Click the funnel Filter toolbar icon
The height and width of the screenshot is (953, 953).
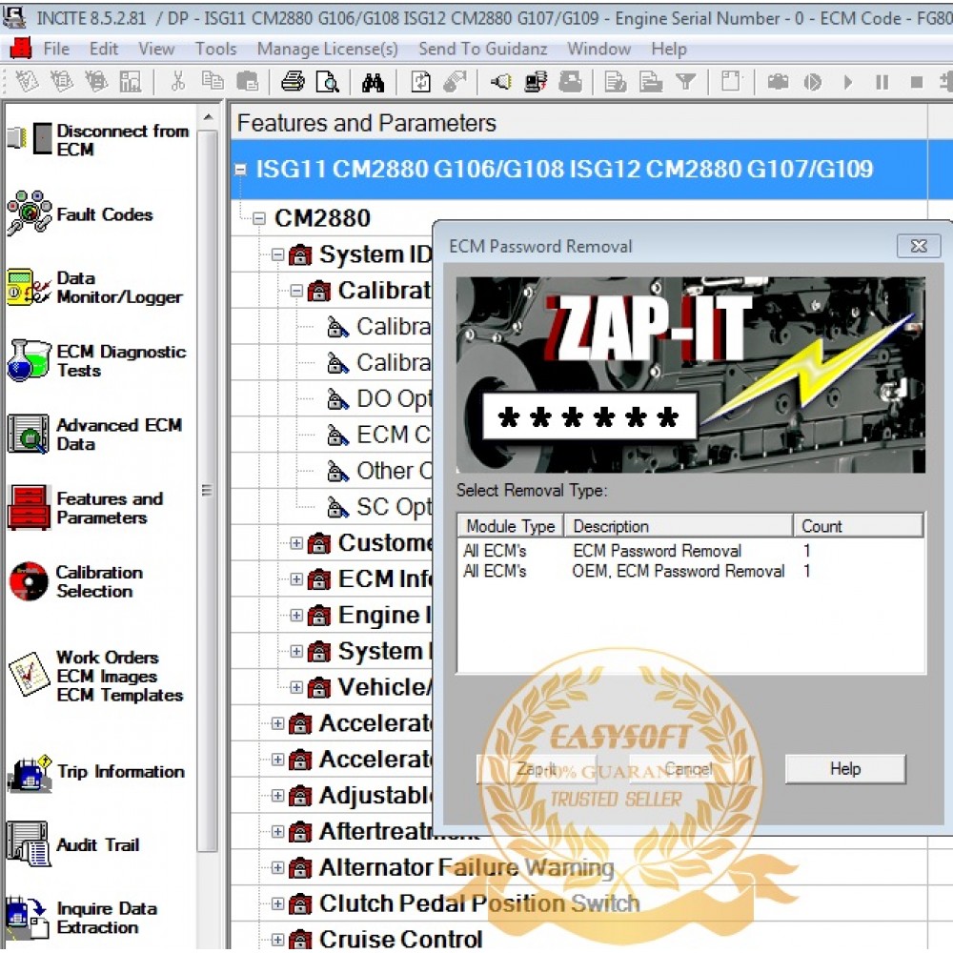click(x=685, y=81)
